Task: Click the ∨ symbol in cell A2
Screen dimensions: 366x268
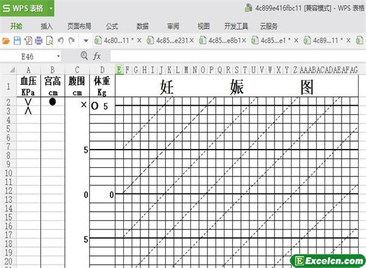Action: click(28, 102)
